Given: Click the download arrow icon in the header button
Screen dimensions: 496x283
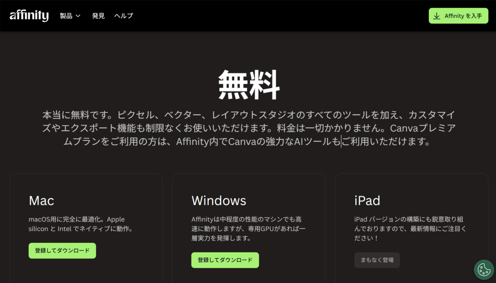Looking at the screenshot, I should tap(436, 16).
